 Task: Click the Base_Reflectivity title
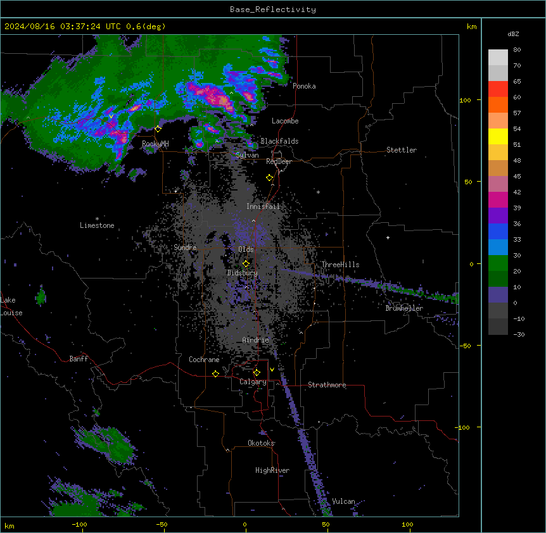pos(273,9)
